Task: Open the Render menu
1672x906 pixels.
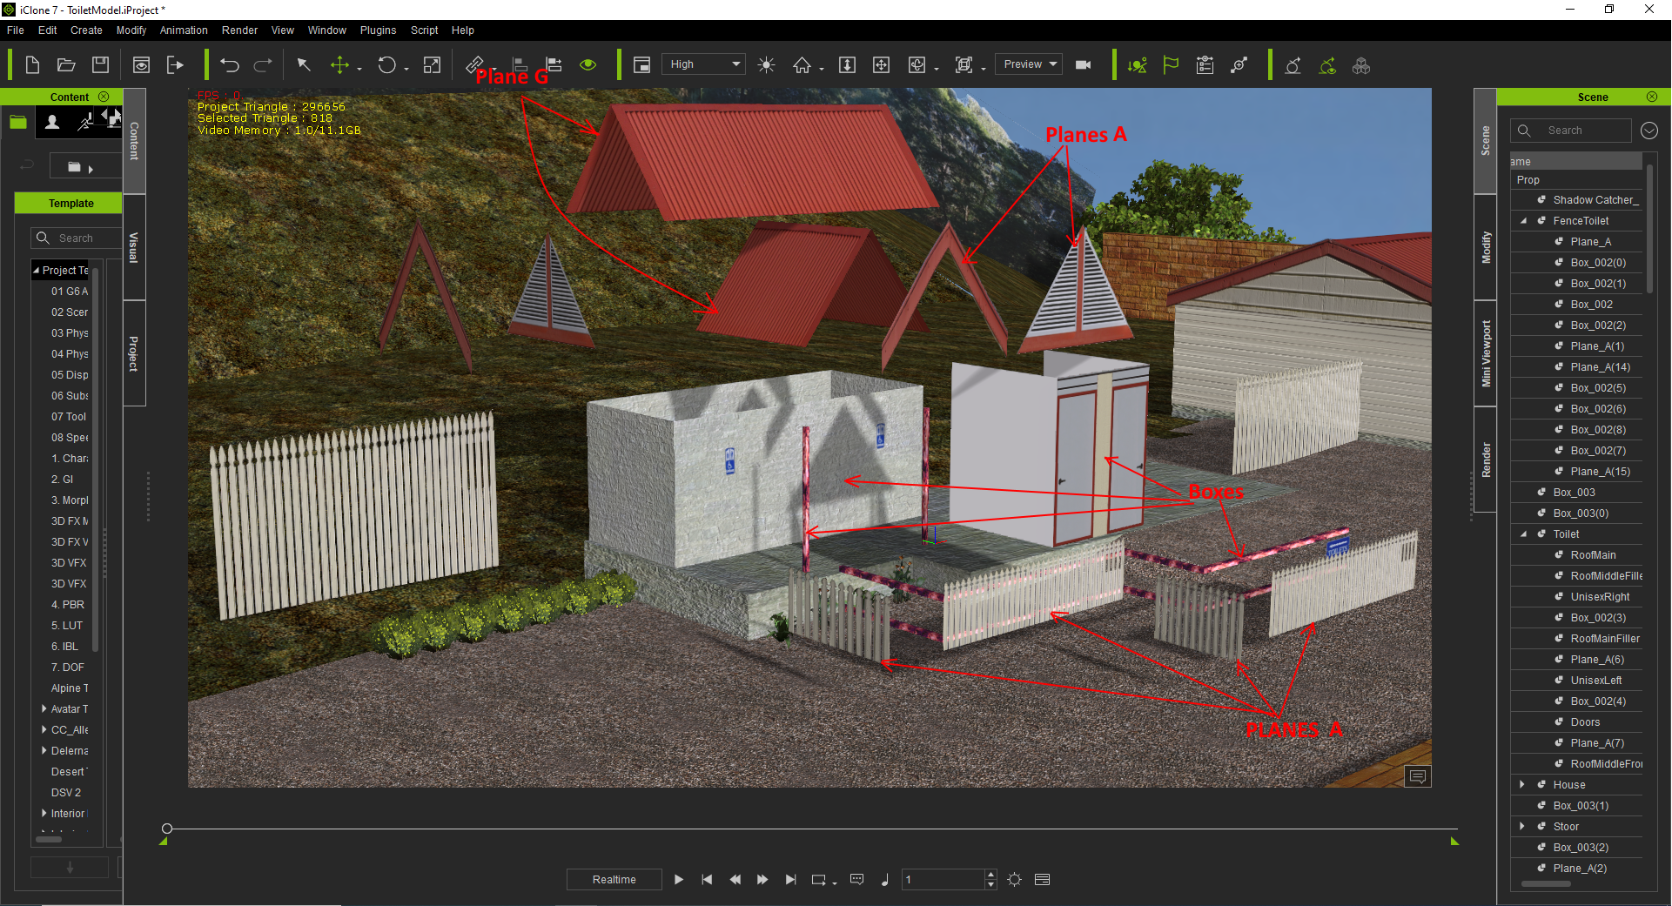Action: click(x=239, y=30)
